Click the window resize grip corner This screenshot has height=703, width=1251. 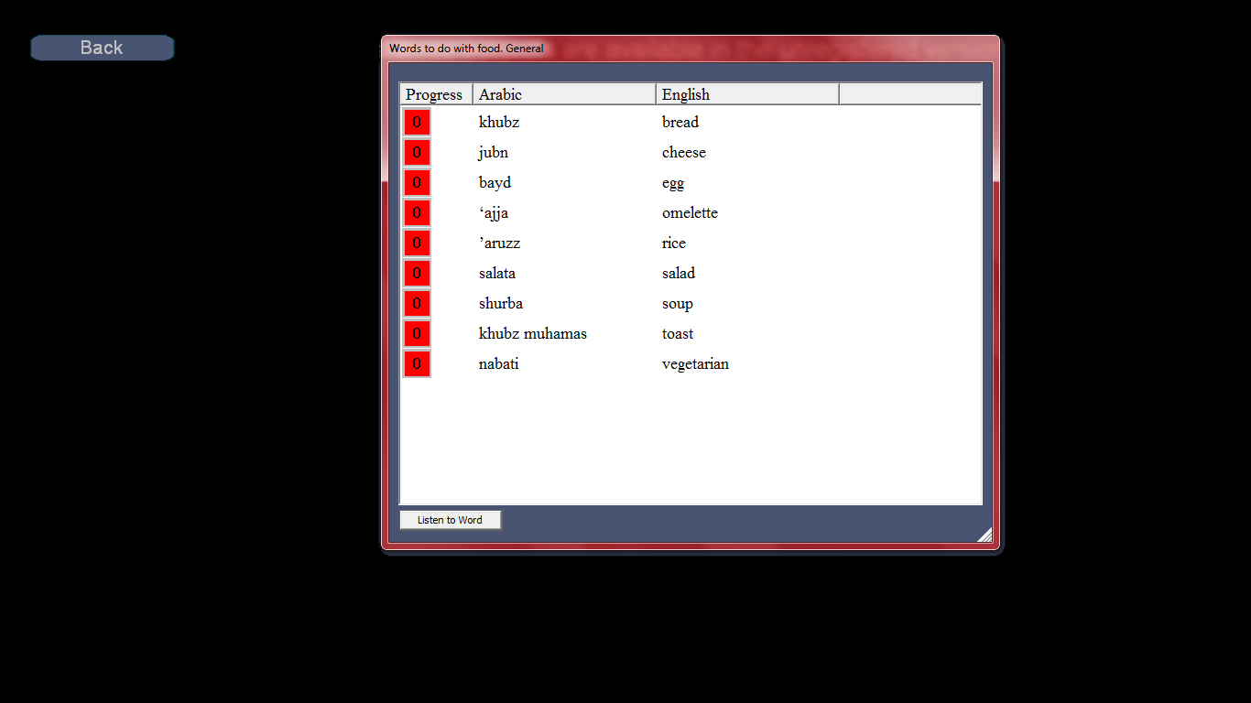click(x=985, y=535)
